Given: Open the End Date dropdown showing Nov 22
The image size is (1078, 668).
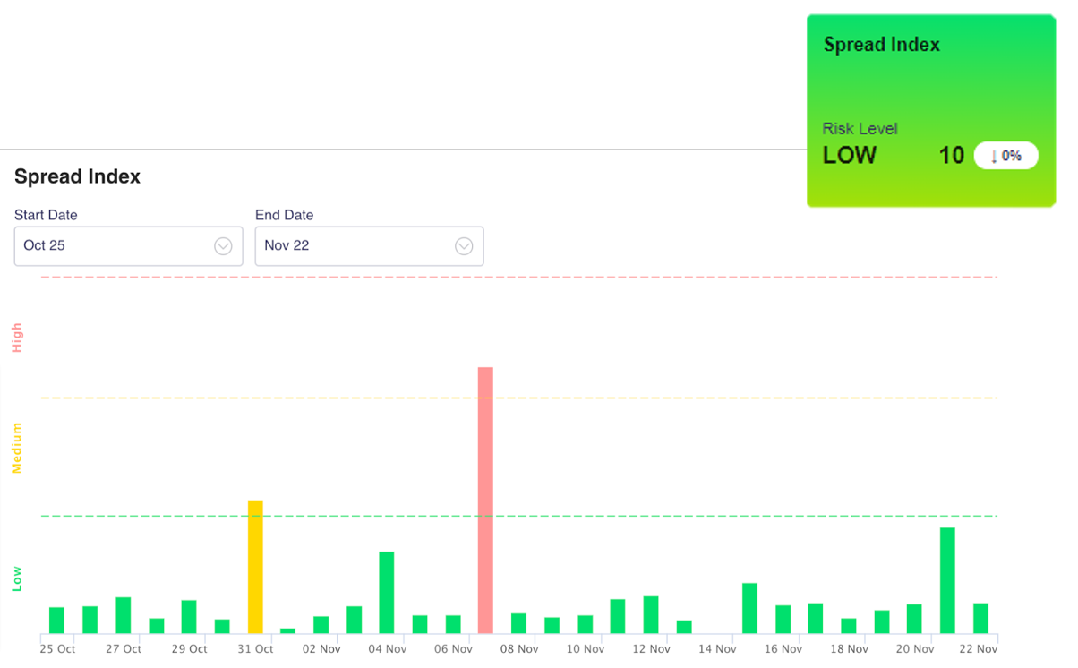Looking at the screenshot, I should tap(369, 245).
